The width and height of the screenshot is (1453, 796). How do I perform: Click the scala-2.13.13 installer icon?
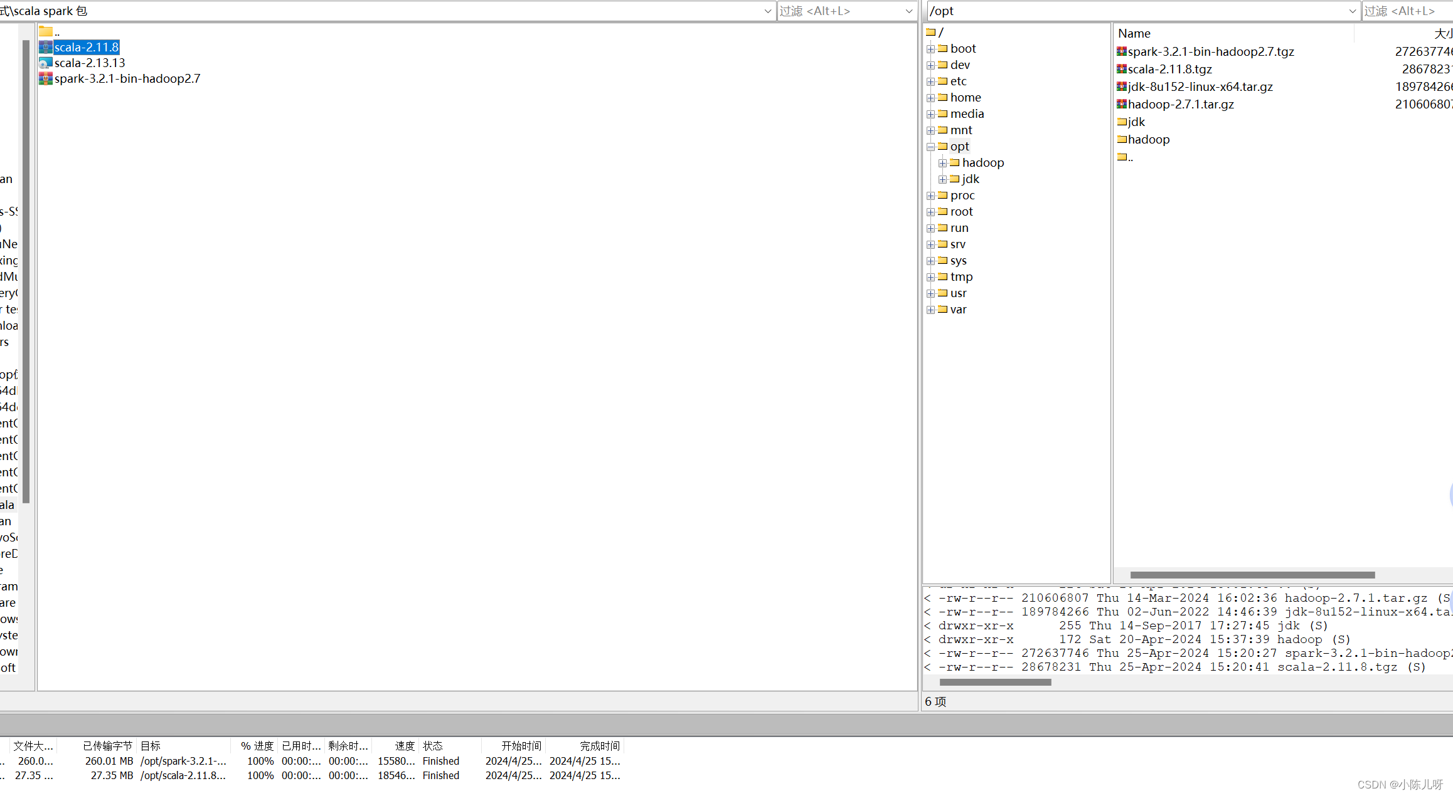(x=45, y=63)
